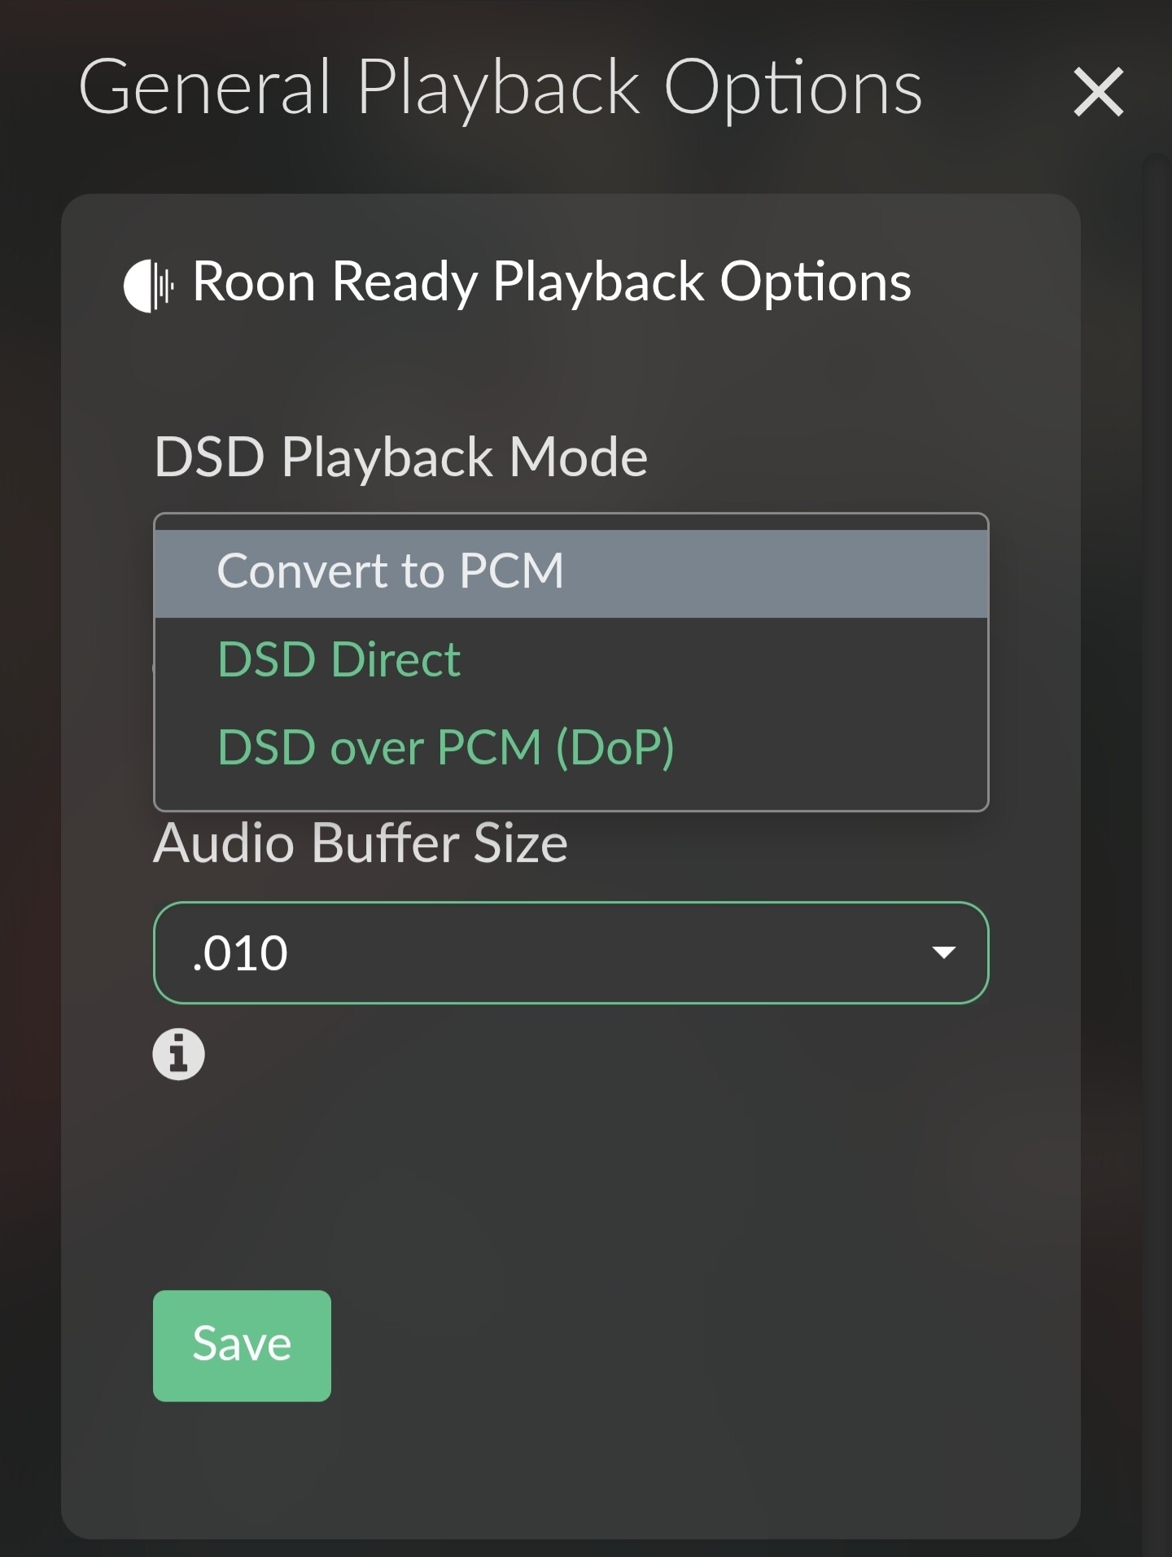
Task: Click the DSD Playback Mode label
Action: coord(400,457)
